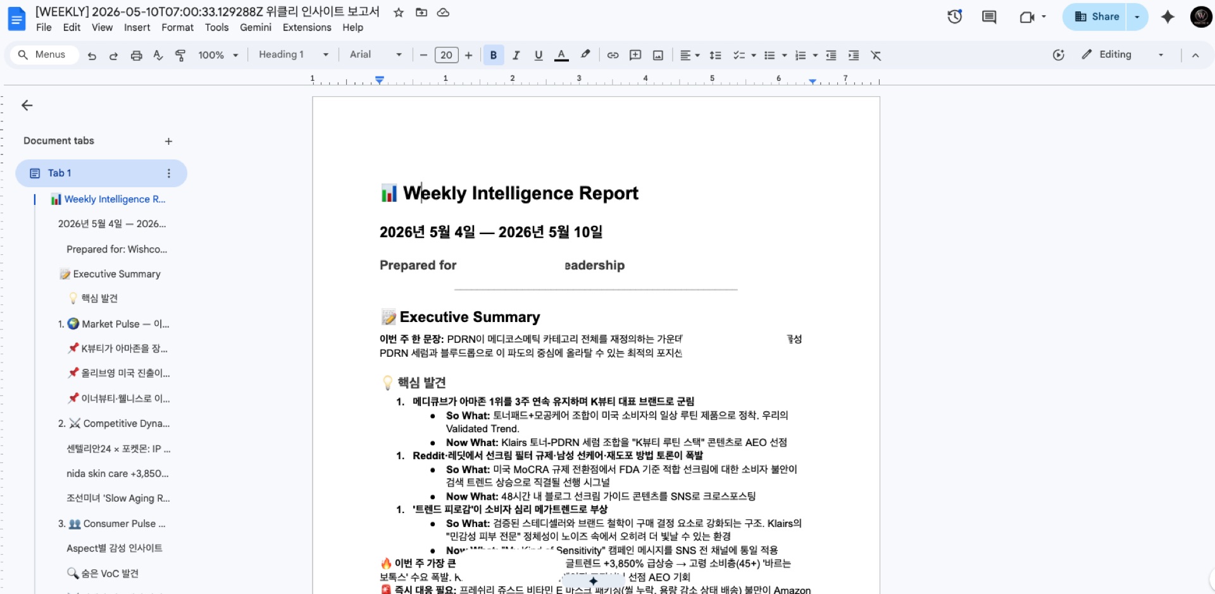1215x594 pixels.
Task: Go to Docs home icon
Action: 16,18
